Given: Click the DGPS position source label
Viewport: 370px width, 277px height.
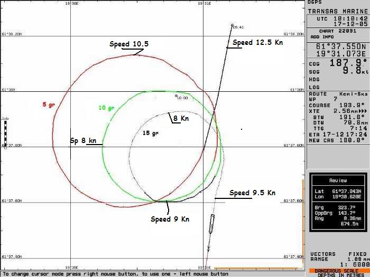Looking at the screenshot, I should [x=314, y=2].
